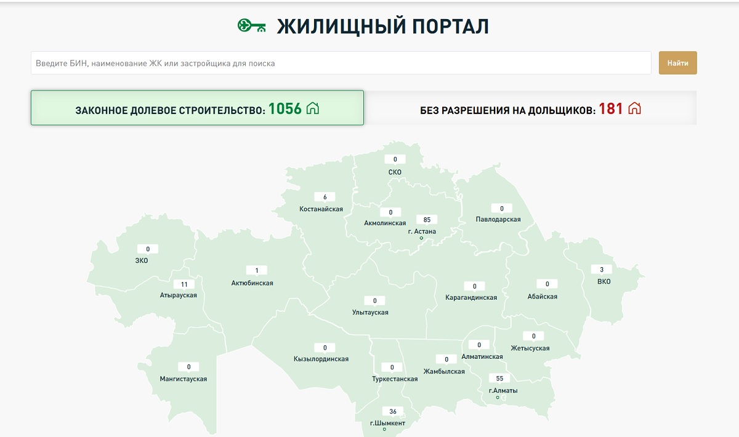Click the red house icon beside 181
Viewport: 739px width, 437px height.
[x=634, y=109]
